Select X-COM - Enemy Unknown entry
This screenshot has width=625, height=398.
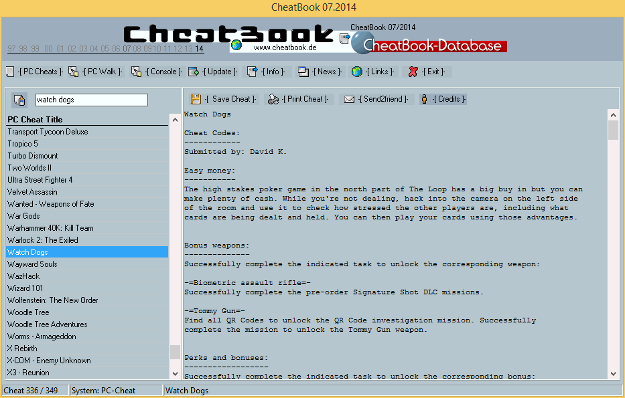tap(88, 361)
